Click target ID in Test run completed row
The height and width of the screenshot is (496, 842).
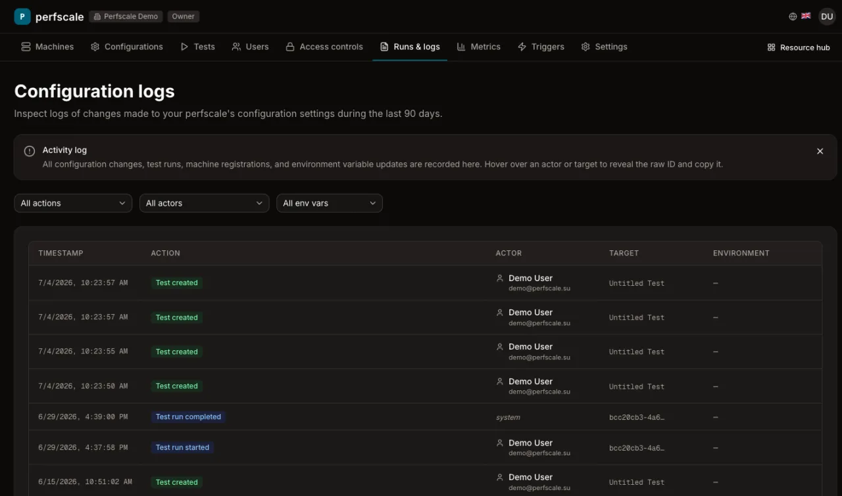pos(637,417)
